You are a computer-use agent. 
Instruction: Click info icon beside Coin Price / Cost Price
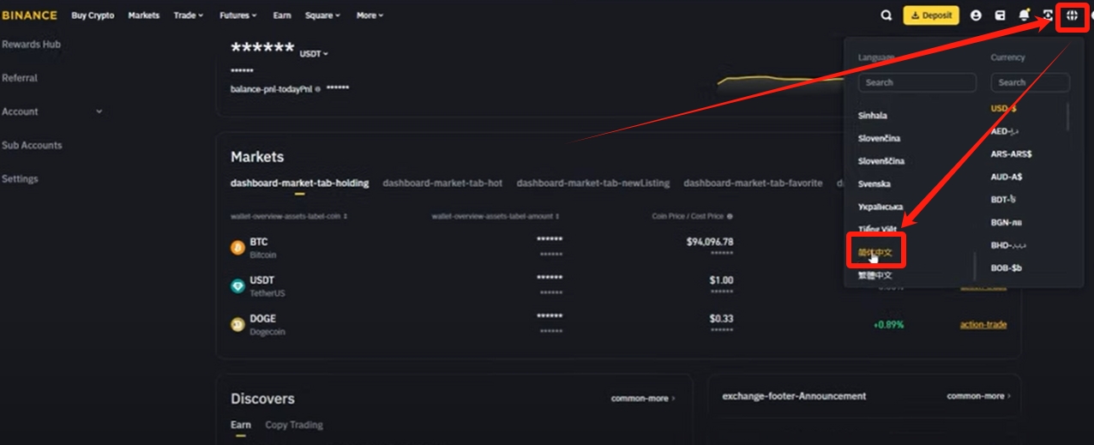point(730,217)
